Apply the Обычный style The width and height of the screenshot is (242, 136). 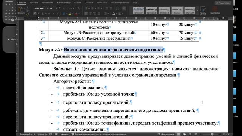point(177,11)
